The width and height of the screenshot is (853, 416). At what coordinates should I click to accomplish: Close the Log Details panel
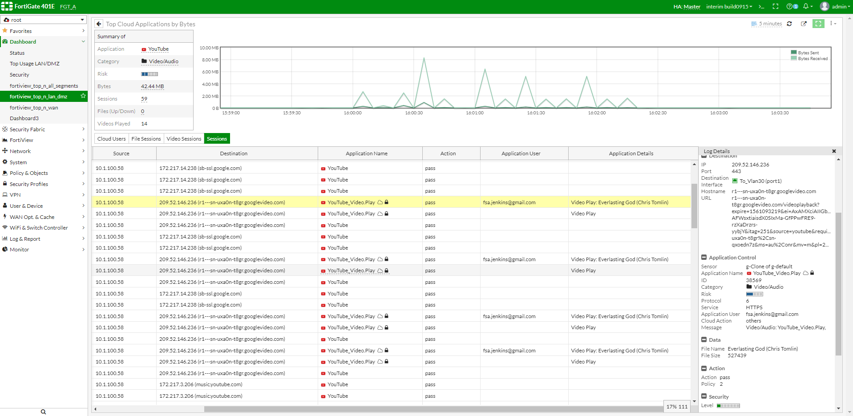coord(834,151)
